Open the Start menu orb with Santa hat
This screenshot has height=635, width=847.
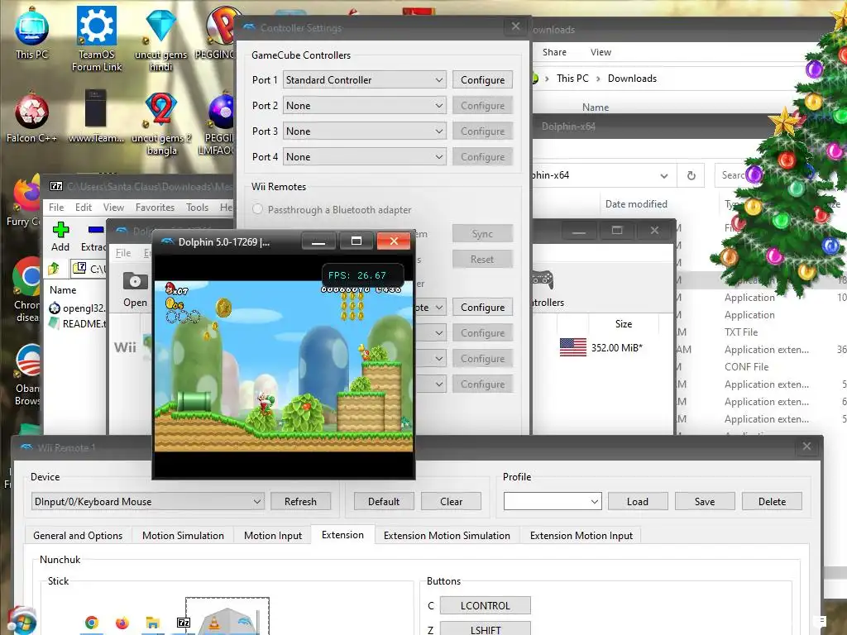[x=22, y=621]
